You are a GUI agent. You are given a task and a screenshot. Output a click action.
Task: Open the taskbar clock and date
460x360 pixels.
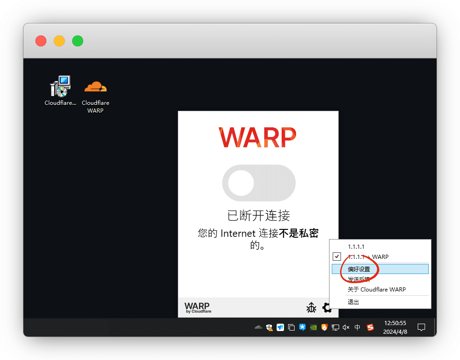[395, 327]
